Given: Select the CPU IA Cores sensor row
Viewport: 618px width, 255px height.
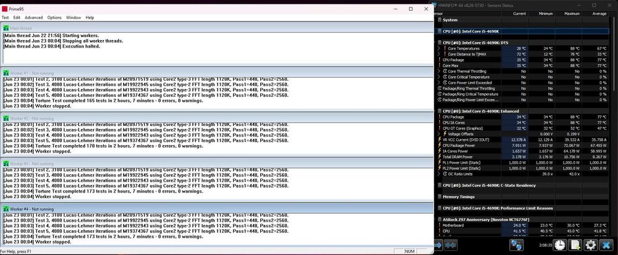Looking at the screenshot, I should [522, 123].
